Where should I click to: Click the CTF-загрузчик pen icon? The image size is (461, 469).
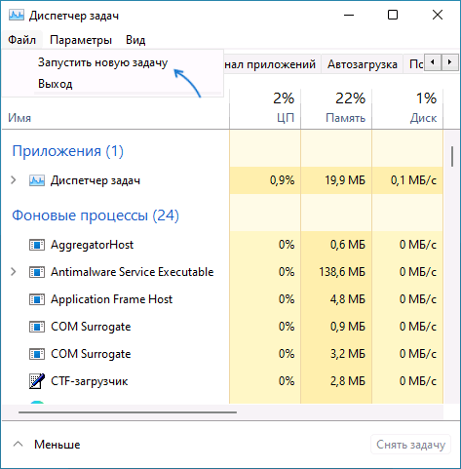pos(37,381)
